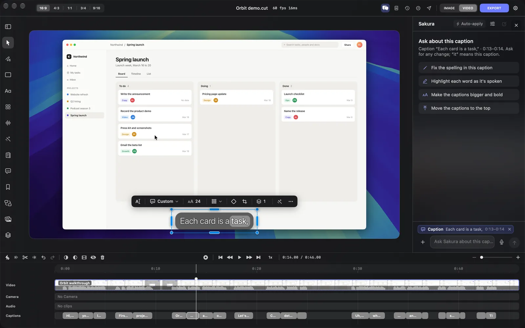Click the record button above timeline
The height and width of the screenshot is (328, 525).
coord(206,257)
